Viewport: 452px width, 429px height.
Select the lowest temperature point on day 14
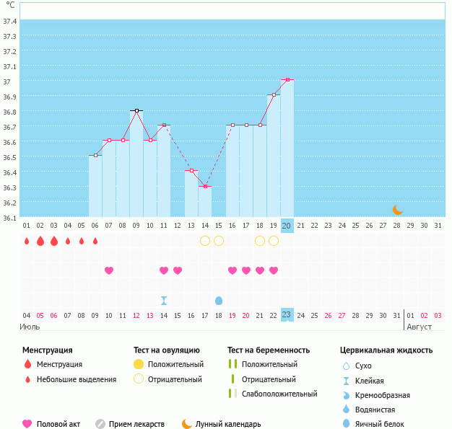pyautogui.click(x=205, y=187)
